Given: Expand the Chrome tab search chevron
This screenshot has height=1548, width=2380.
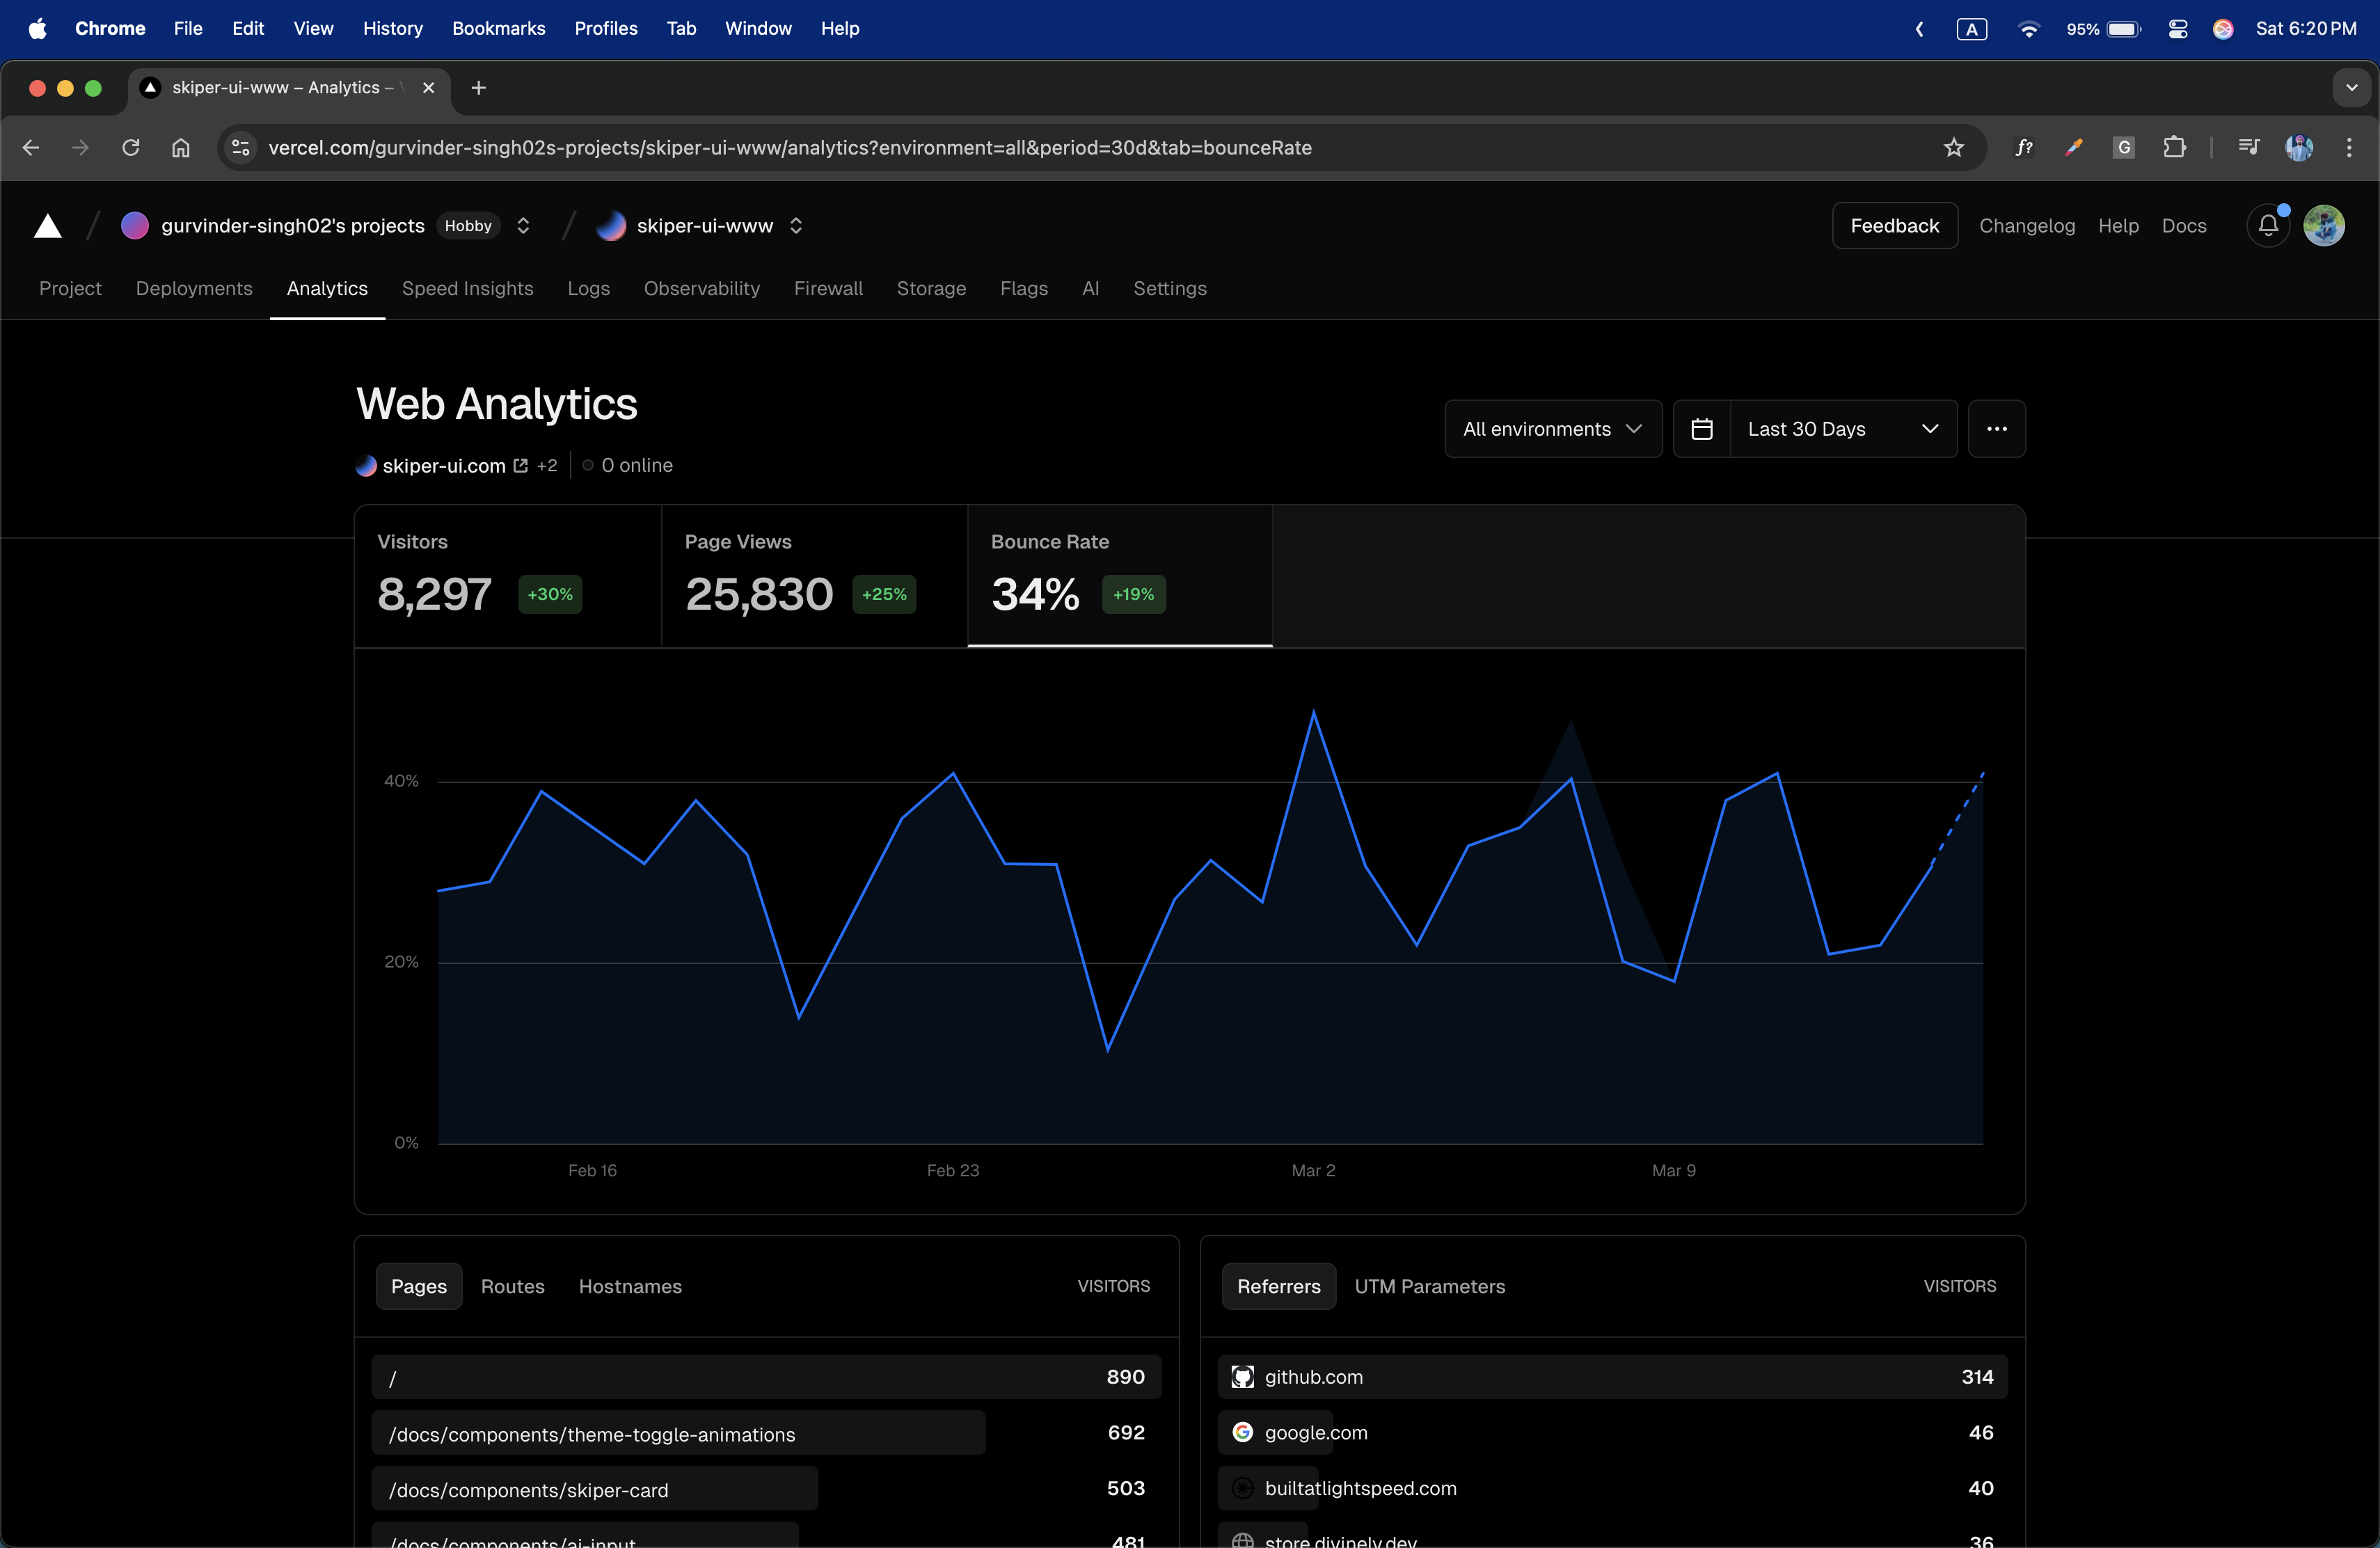Looking at the screenshot, I should pos(2352,88).
